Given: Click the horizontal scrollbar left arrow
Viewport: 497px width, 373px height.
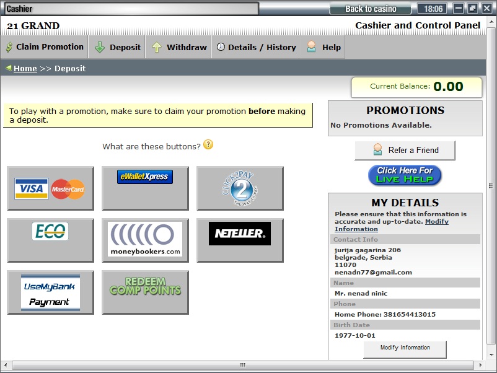Looking at the screenshot, I should [x=6, y=365].
